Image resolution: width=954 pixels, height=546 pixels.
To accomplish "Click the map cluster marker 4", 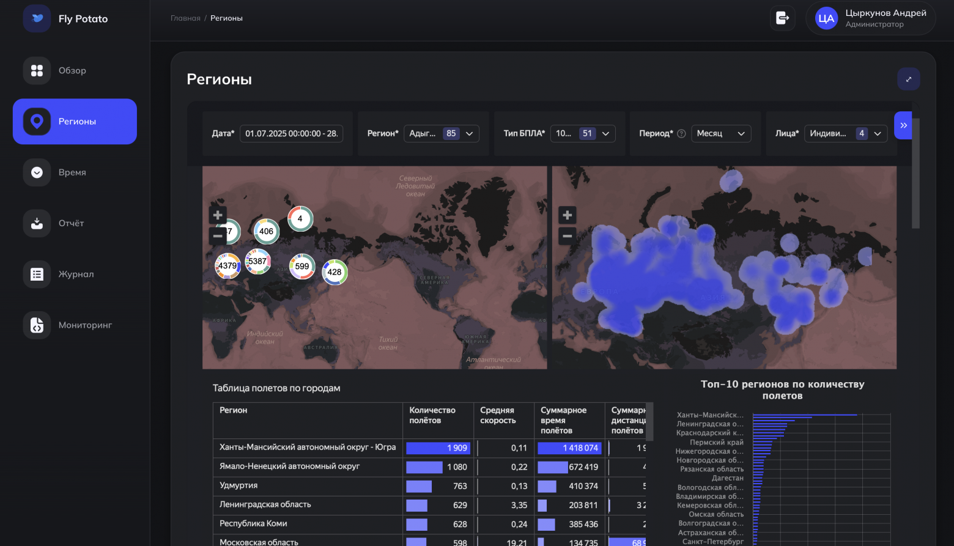I will point(300,218).
